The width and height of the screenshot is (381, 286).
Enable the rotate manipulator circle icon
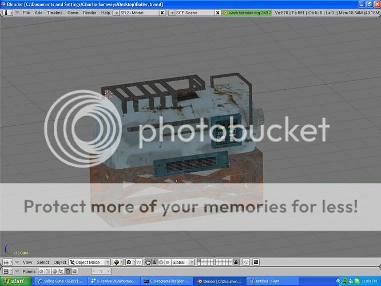point(161,262)
